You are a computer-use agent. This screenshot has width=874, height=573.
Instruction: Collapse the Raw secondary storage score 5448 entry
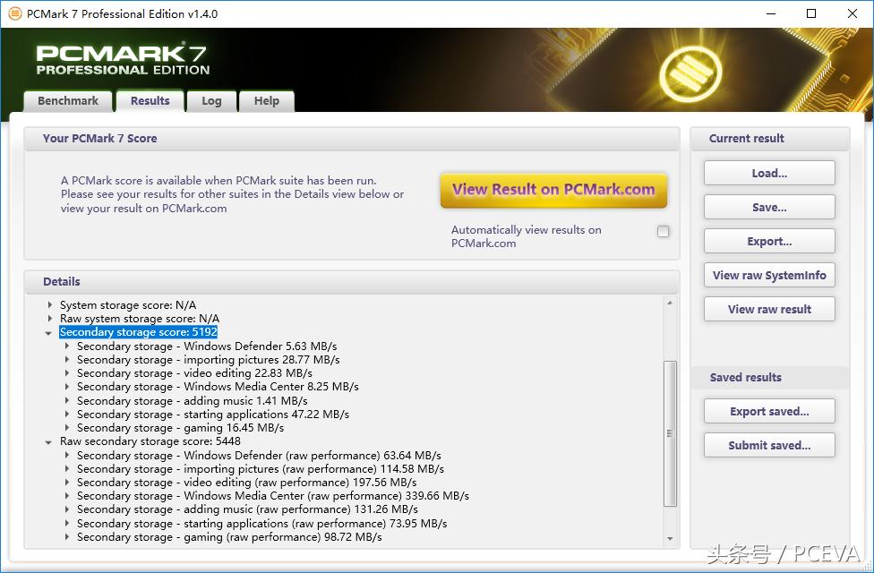click(x=48, y=441)
